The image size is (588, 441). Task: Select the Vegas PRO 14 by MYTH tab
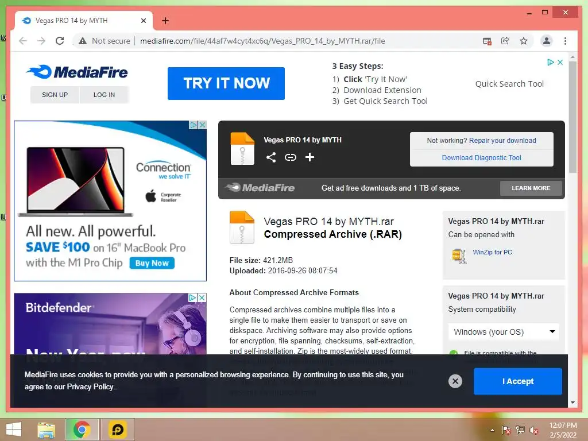tap(83, 21)
